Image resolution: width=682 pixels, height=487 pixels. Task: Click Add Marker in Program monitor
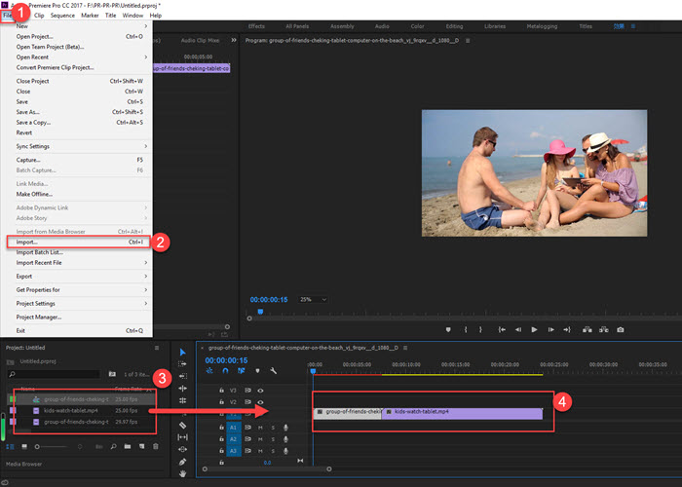point(448,329)
